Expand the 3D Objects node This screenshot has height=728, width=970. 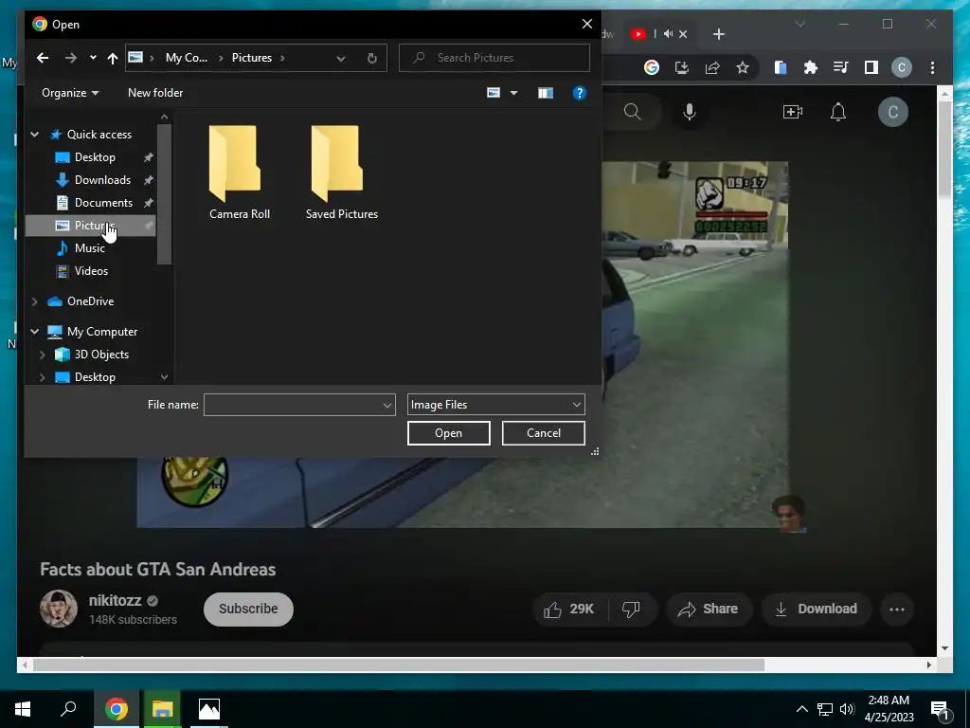point(42,355)
